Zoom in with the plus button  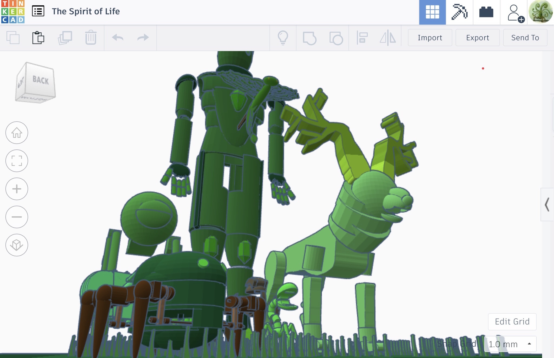17,189
